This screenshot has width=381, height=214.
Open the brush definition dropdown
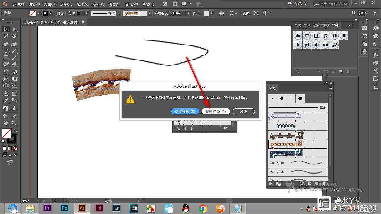tap(150, 13)
